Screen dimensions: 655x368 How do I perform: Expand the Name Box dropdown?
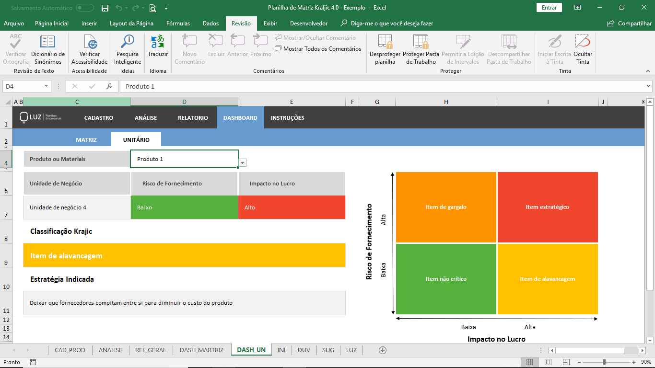pos(47,86)
